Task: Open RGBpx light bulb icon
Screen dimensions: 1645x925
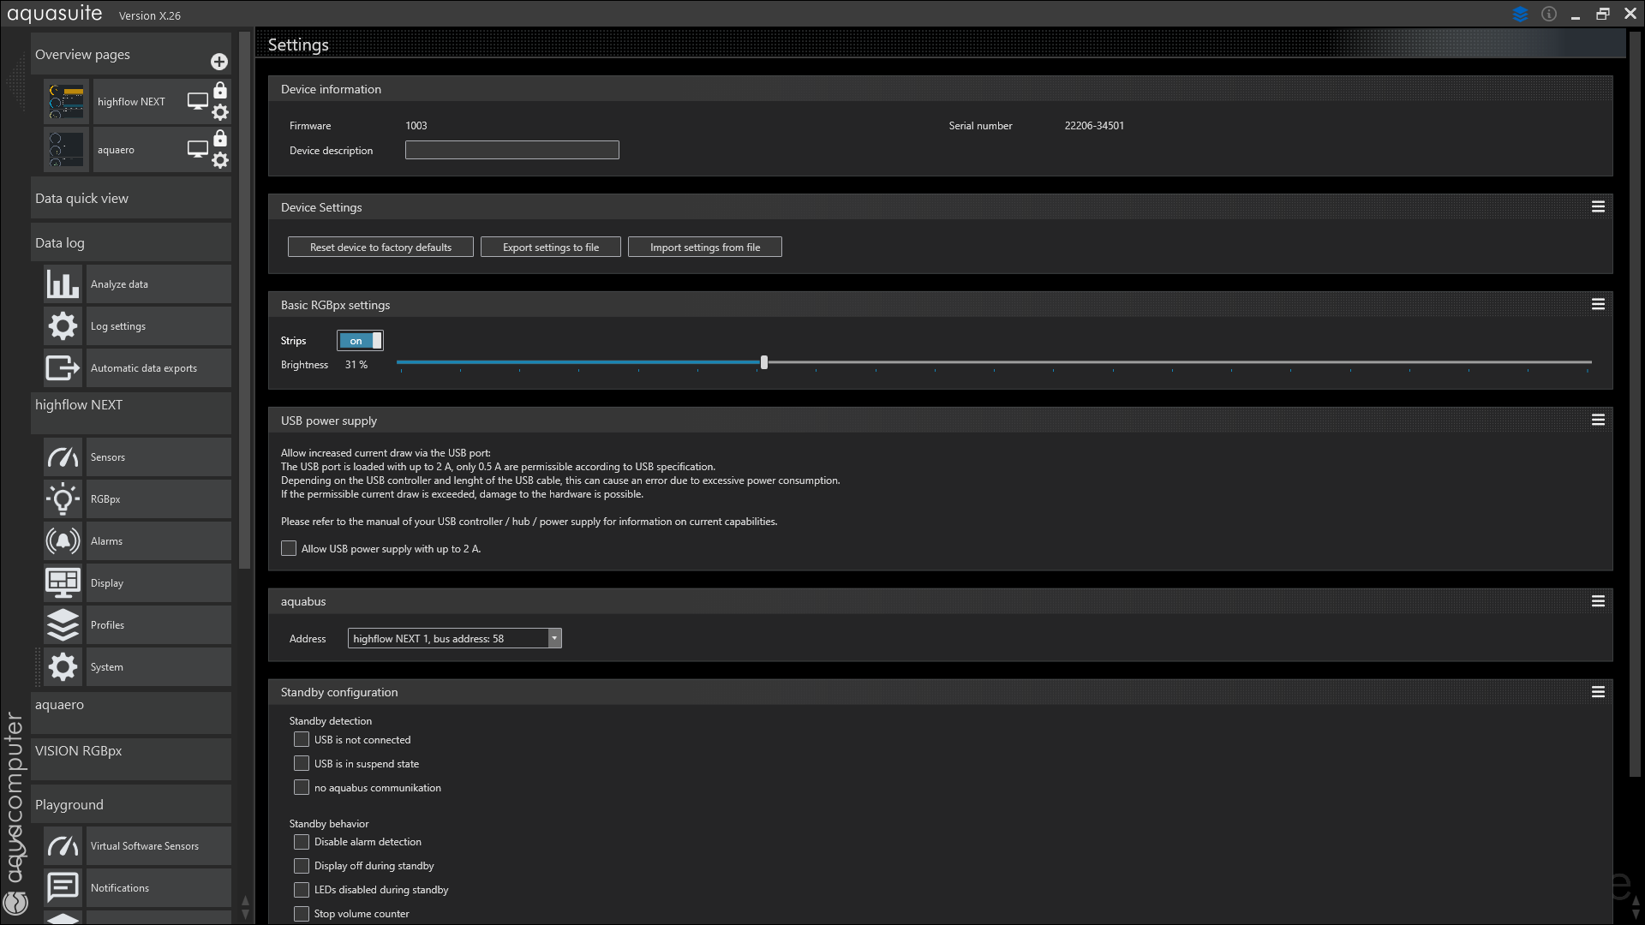Action: [x=63, y=499]
